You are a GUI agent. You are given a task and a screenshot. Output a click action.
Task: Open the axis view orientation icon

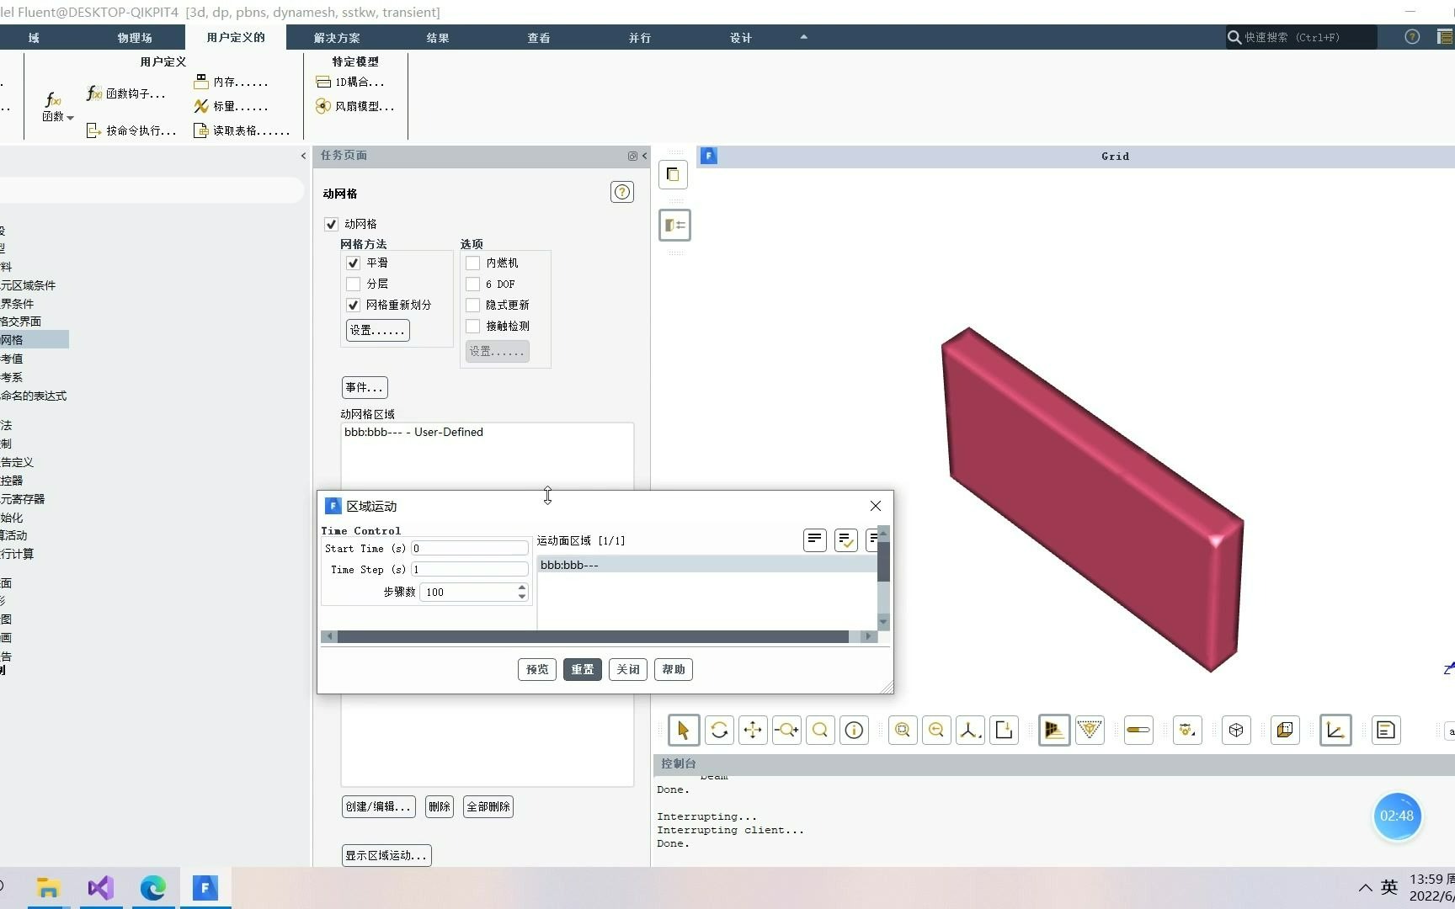(970, 730)
